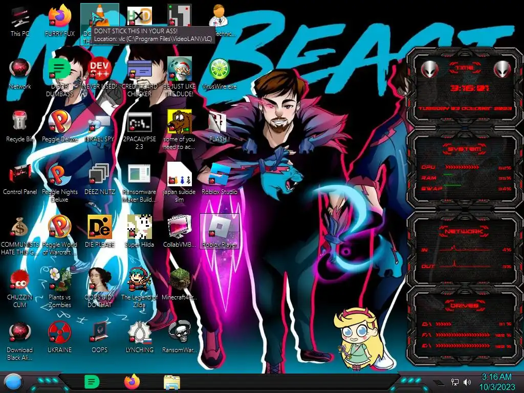Open the HxD hex editor shortcut
The width and height of the screenshot is (524, 393).
(140, 16)
